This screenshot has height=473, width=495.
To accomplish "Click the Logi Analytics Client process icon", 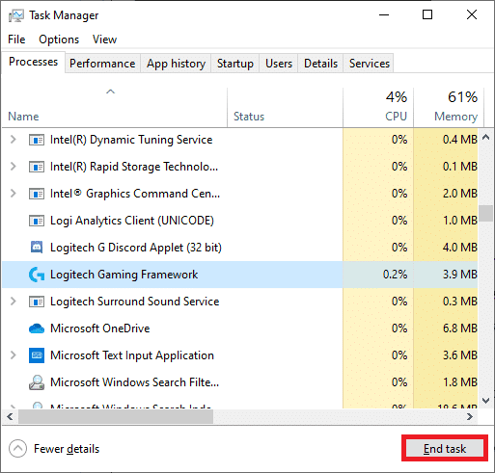I will pos(37,221).
